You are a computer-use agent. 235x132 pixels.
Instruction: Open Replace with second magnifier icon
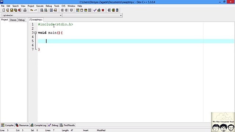[46, 10]
